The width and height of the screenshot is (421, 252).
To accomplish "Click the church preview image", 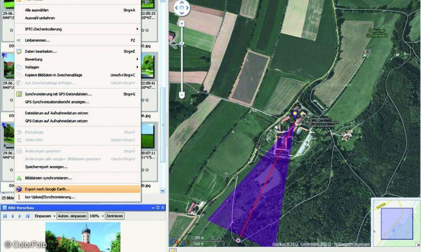I will tap(83, 237).
